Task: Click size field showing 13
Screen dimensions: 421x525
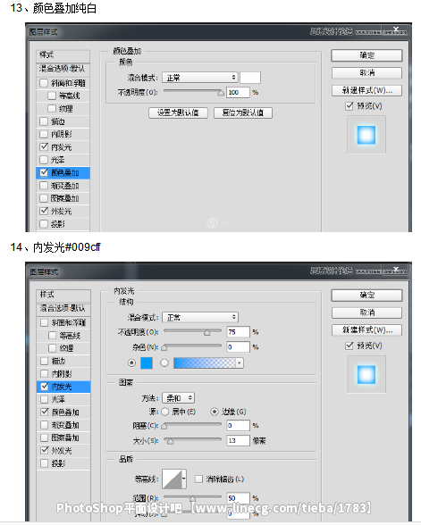Action: [238, 441]
